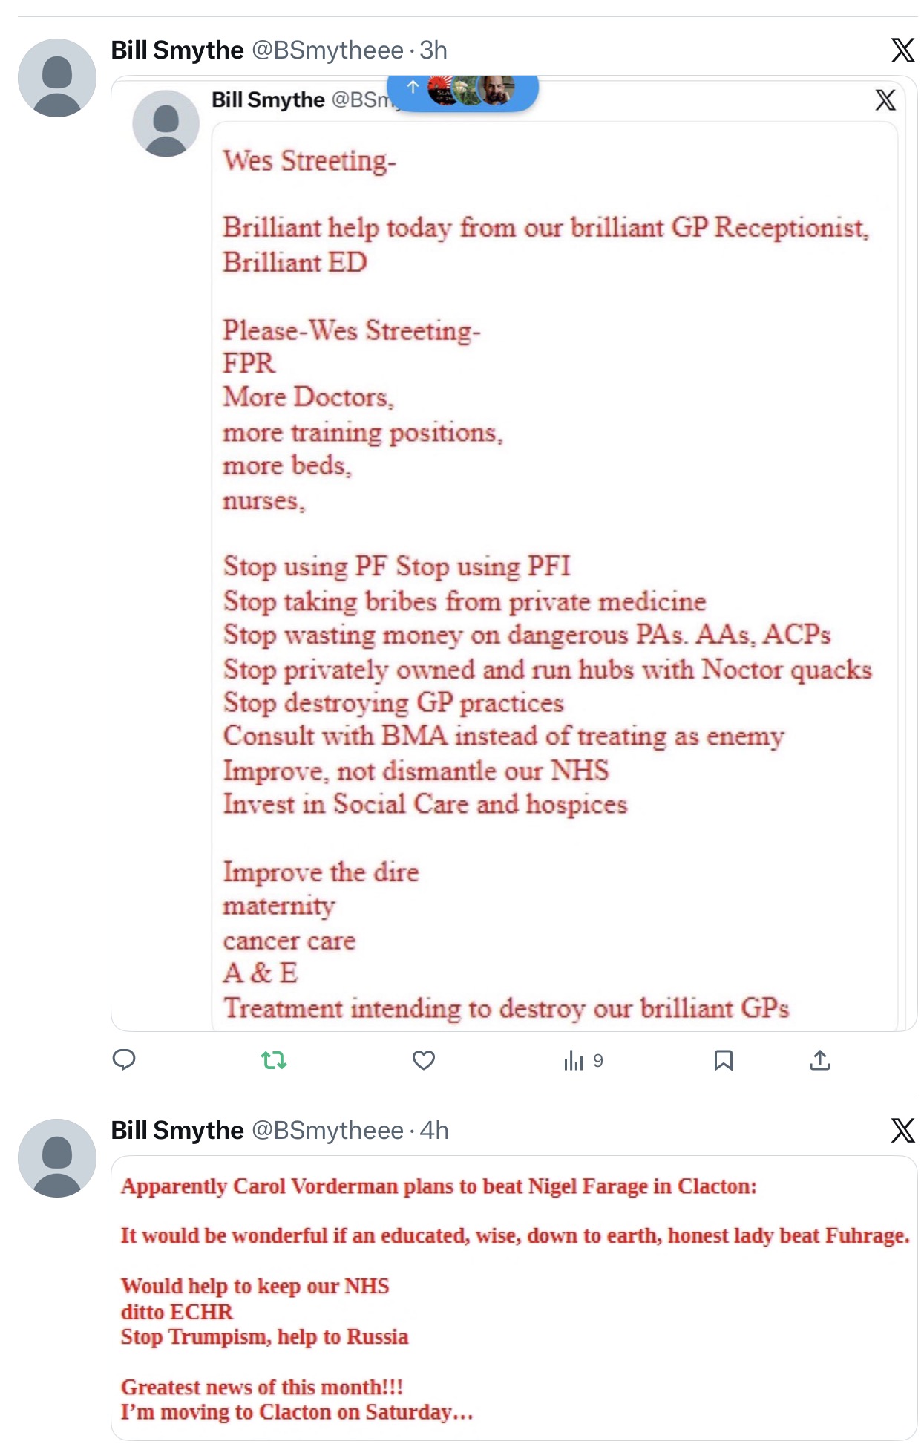Open Bill Smythe name in quoted post
Screen dimensions: 924x1444
coord(268,99)
